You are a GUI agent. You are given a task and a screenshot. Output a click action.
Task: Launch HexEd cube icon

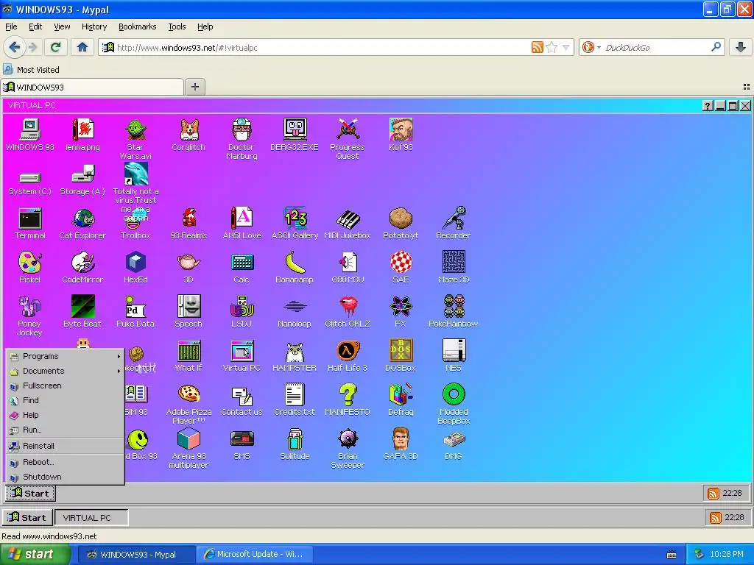tap(135, 268)
